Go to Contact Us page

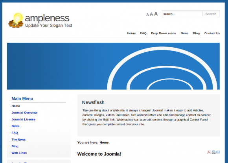(x=212, y=33)
